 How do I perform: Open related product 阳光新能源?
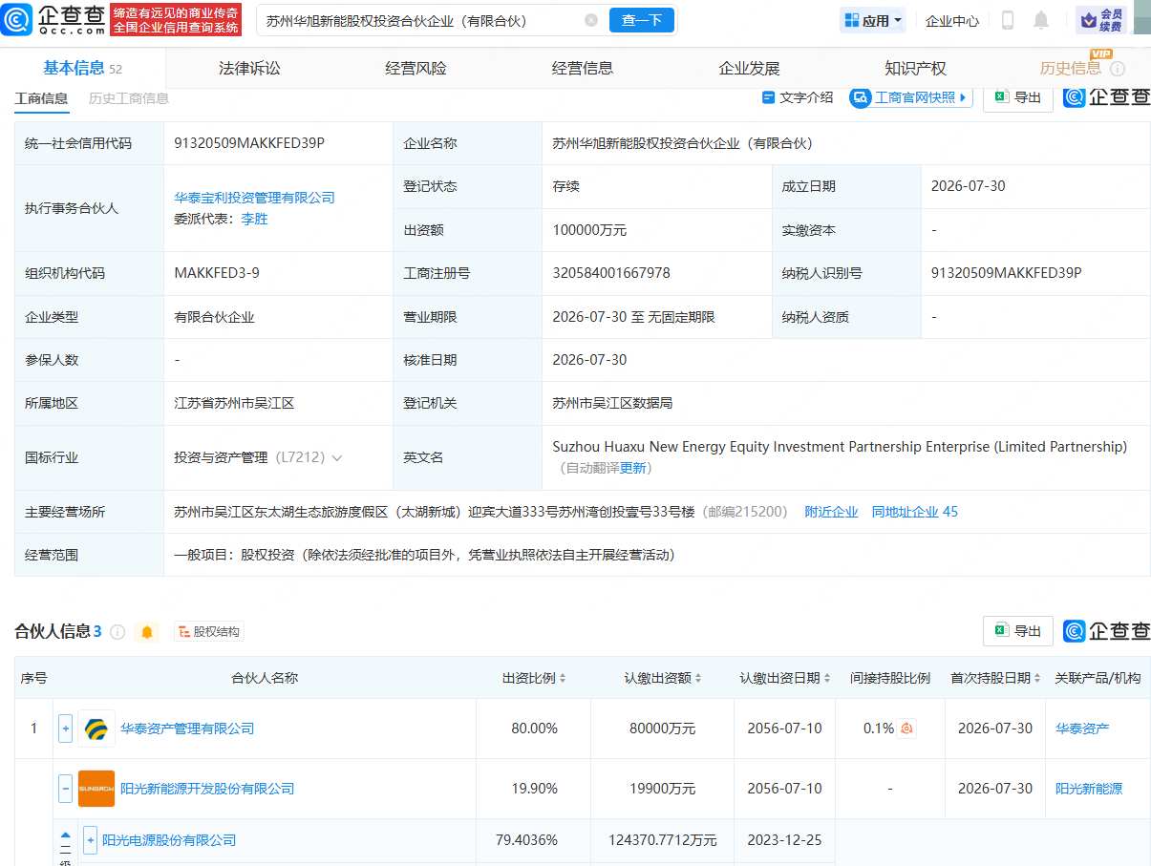pos(1089,789)
